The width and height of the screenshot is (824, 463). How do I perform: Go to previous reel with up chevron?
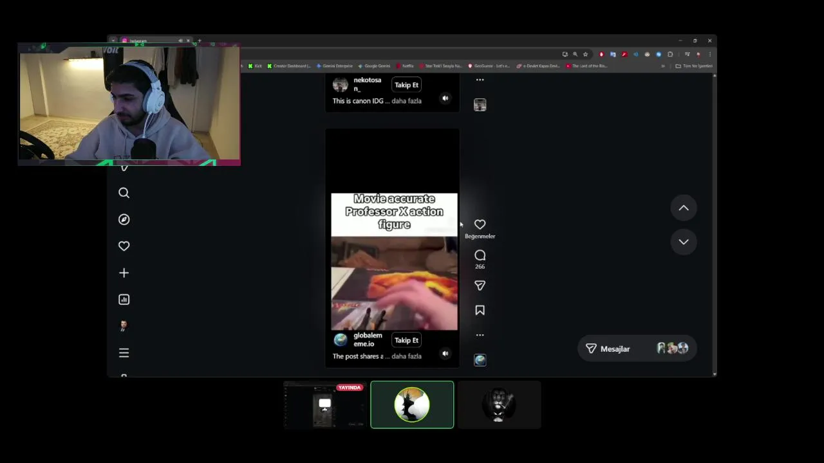pyautogui.click(x=684, y=208)
